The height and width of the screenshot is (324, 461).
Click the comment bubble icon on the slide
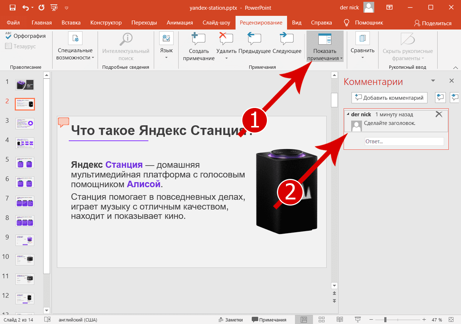click(63, 122)
